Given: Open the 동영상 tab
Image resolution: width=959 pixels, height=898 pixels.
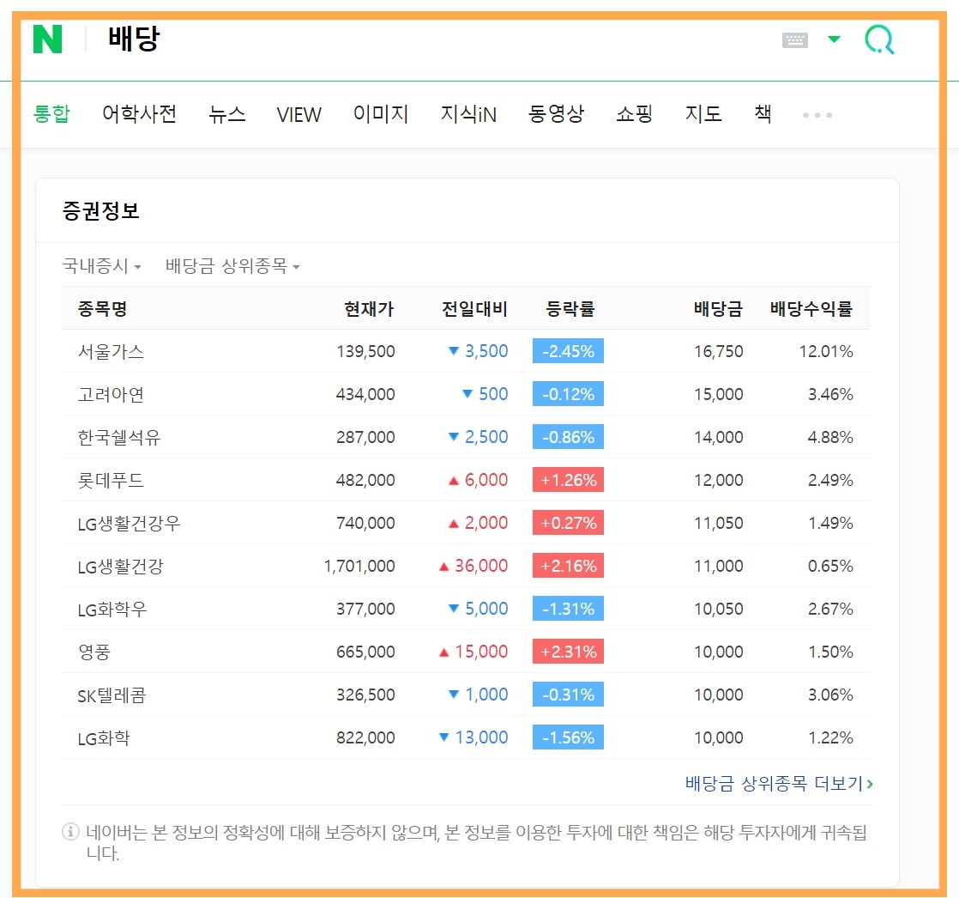Looking at the screenshot, I should pyautogui.click(x=557, y=114).
